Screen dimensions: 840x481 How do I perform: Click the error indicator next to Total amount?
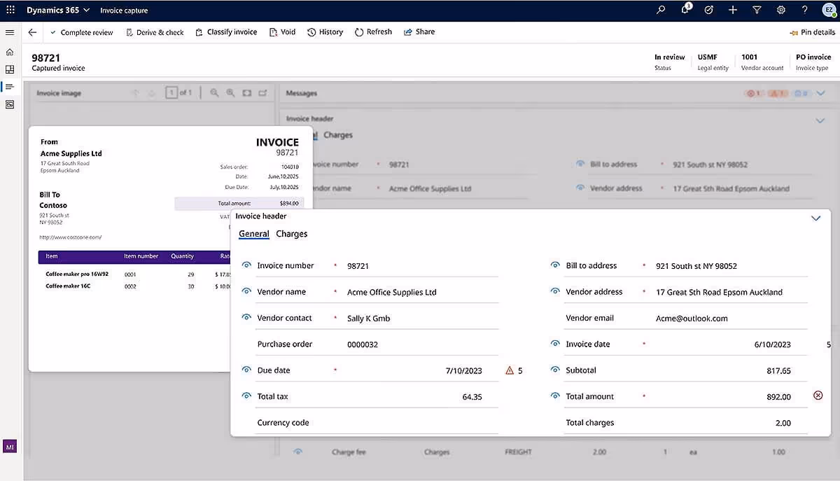818,396
